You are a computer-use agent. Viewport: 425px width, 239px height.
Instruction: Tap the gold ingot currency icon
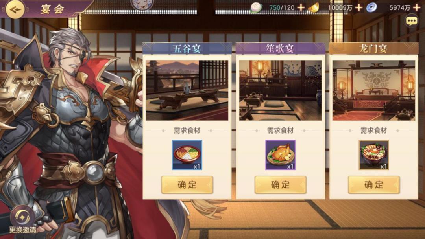point(314,7)
